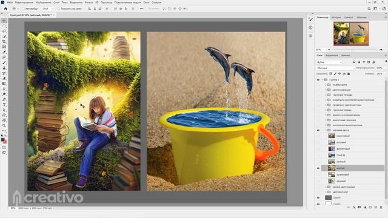Open the Фильтр menu
388x218 pixels.
(x=89, y=2)
